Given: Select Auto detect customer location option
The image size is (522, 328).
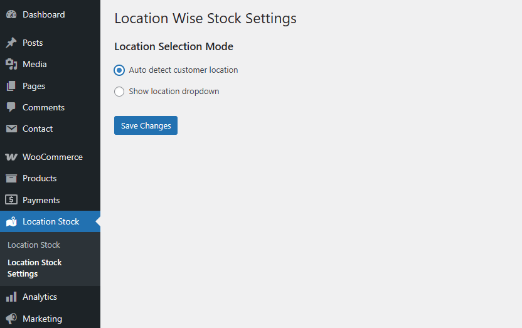Looking at the screenshot, I should [119, 70].
